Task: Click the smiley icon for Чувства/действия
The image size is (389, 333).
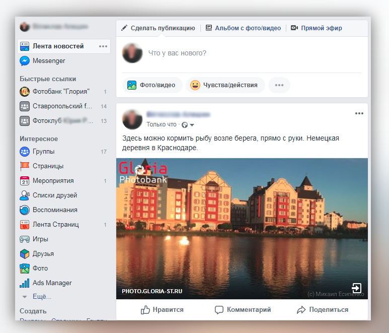Action: (x=195, y=85)
